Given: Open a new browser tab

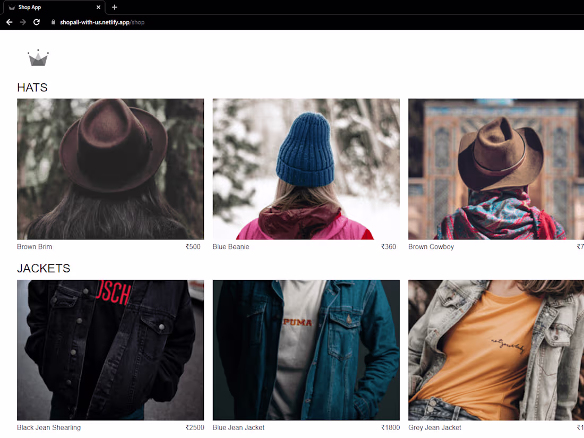Looking at the screenshot, I should 114,7.
